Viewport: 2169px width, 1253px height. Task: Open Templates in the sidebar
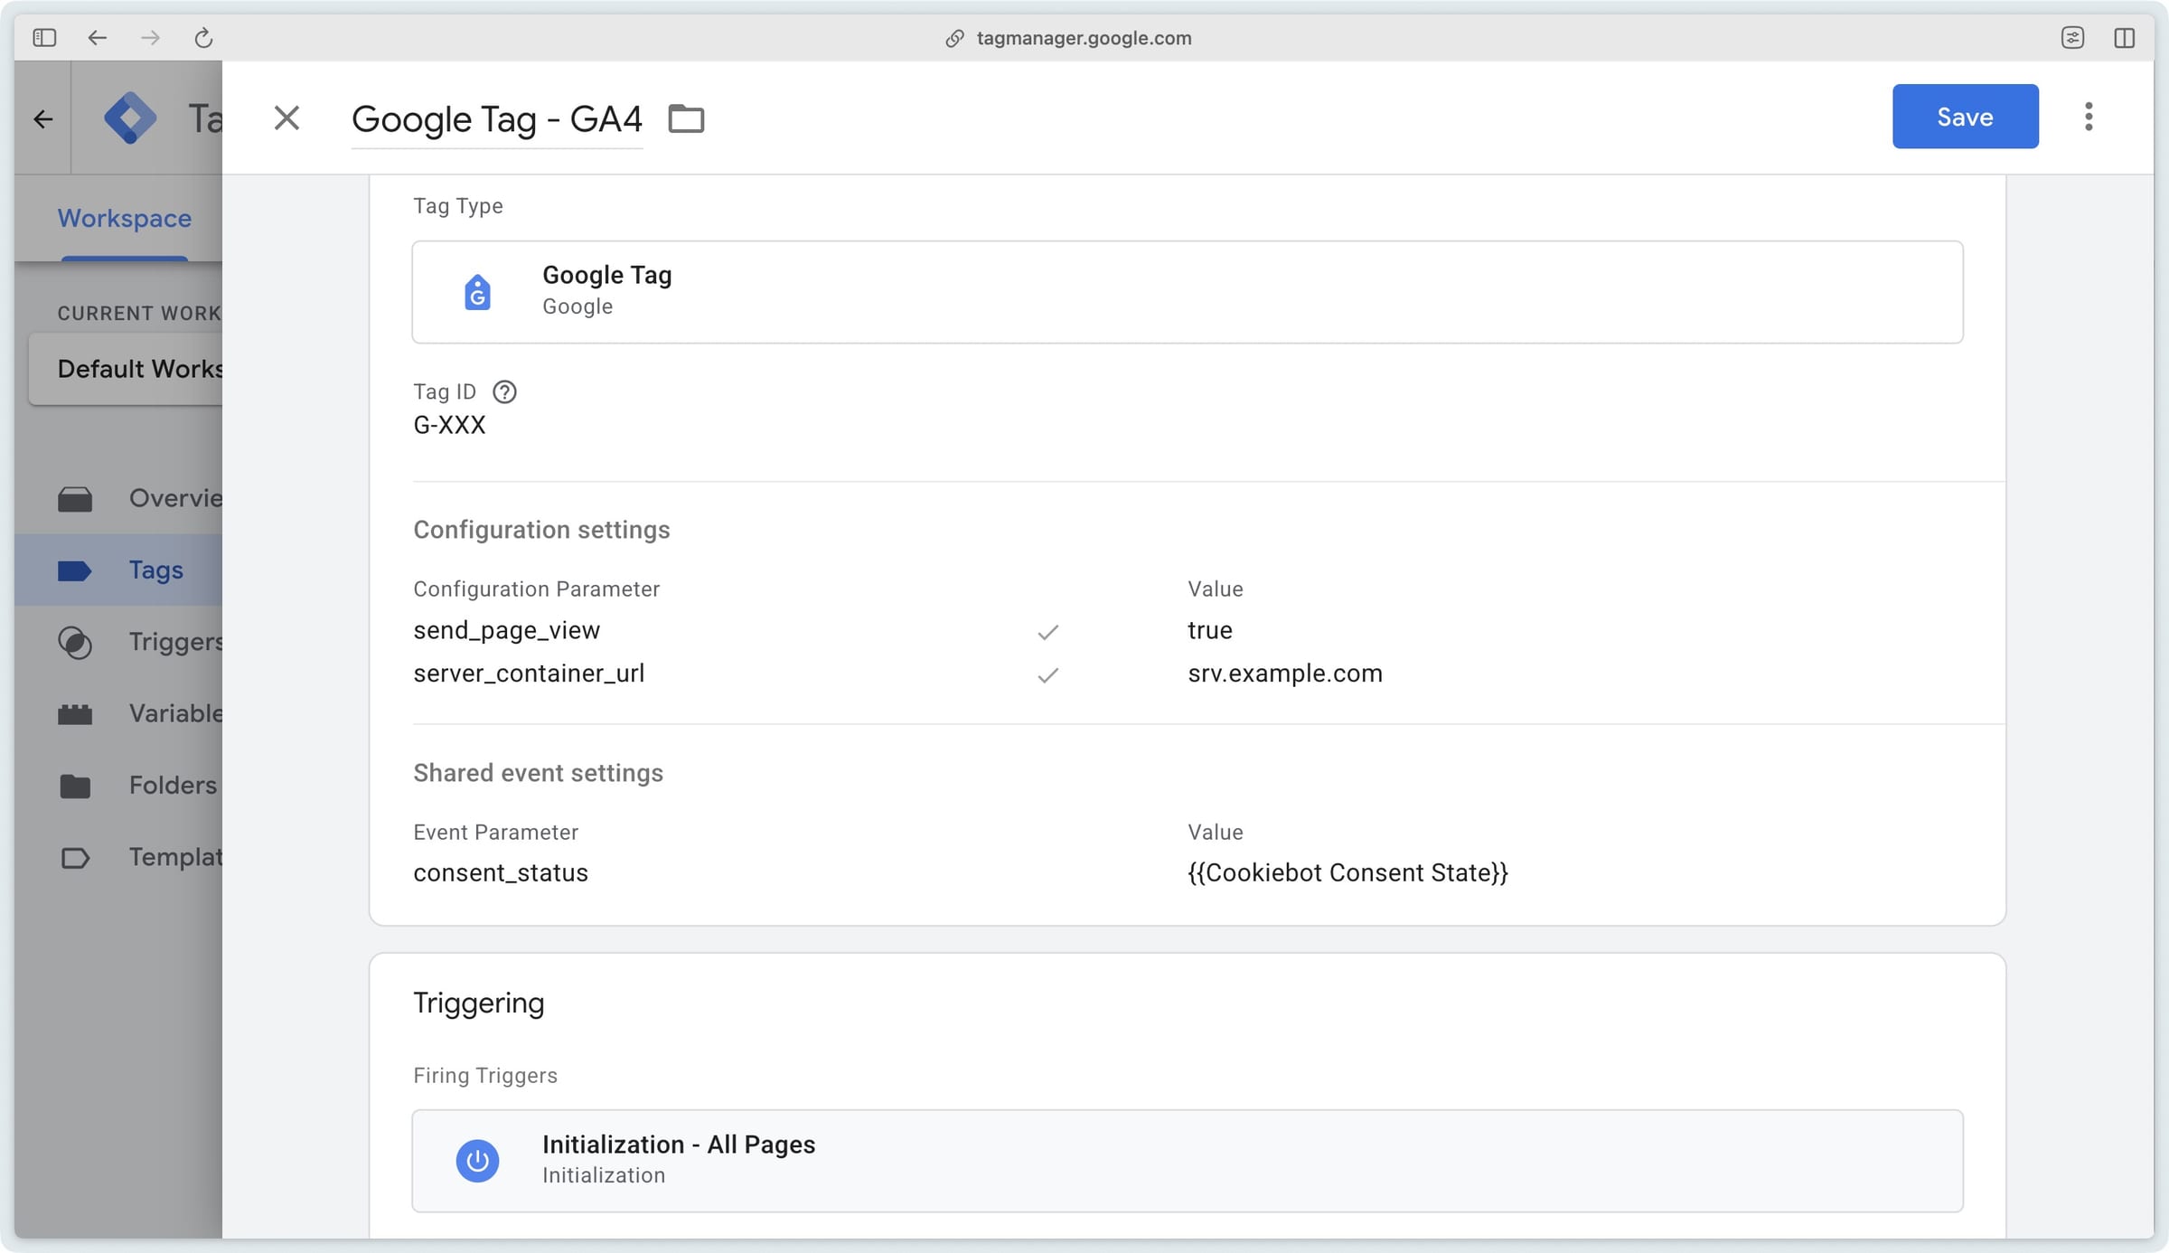[x=118, y=856]
